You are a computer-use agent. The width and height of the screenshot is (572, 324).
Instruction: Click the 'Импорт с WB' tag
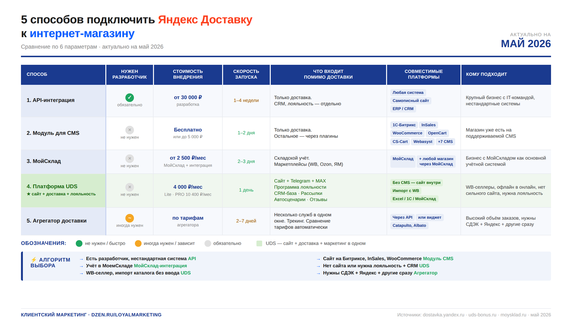tap(406, 191)
